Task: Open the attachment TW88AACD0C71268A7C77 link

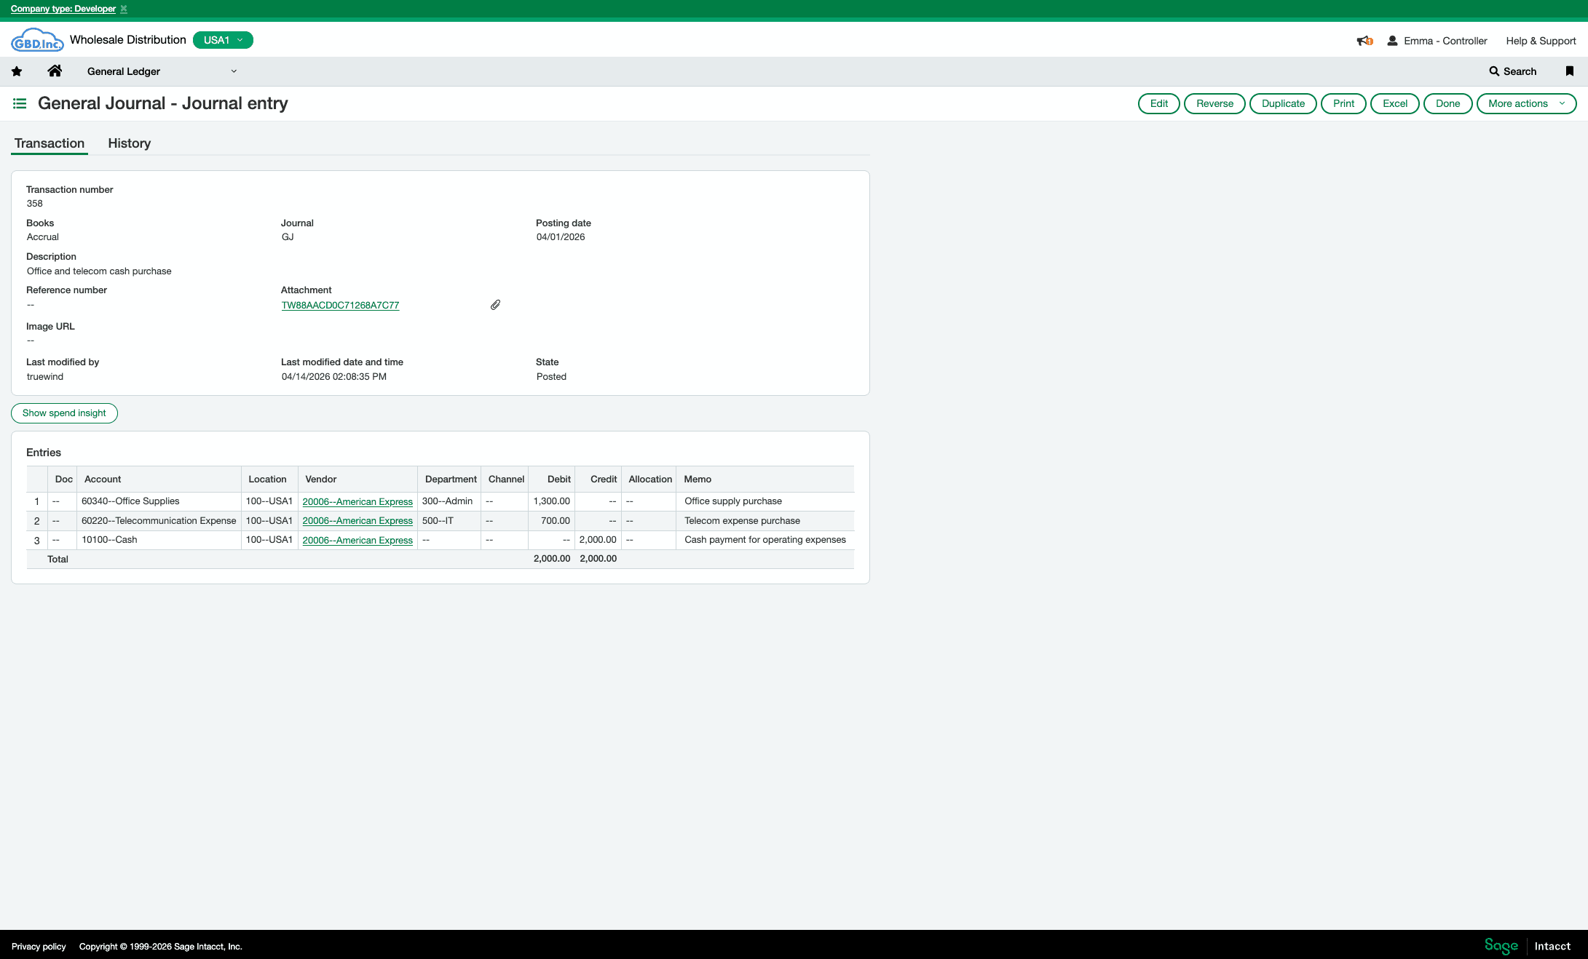Action: click(x=340, y=305)
